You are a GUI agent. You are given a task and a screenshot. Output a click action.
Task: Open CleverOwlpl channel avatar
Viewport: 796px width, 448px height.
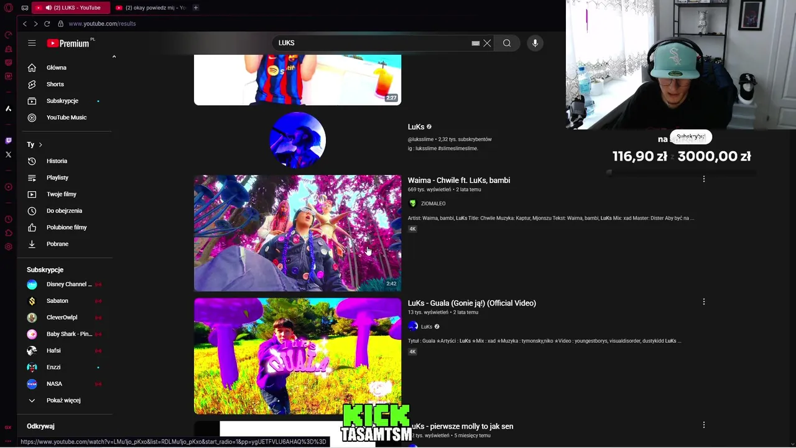point(32,317)
